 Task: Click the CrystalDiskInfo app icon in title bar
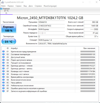point(2,2)
